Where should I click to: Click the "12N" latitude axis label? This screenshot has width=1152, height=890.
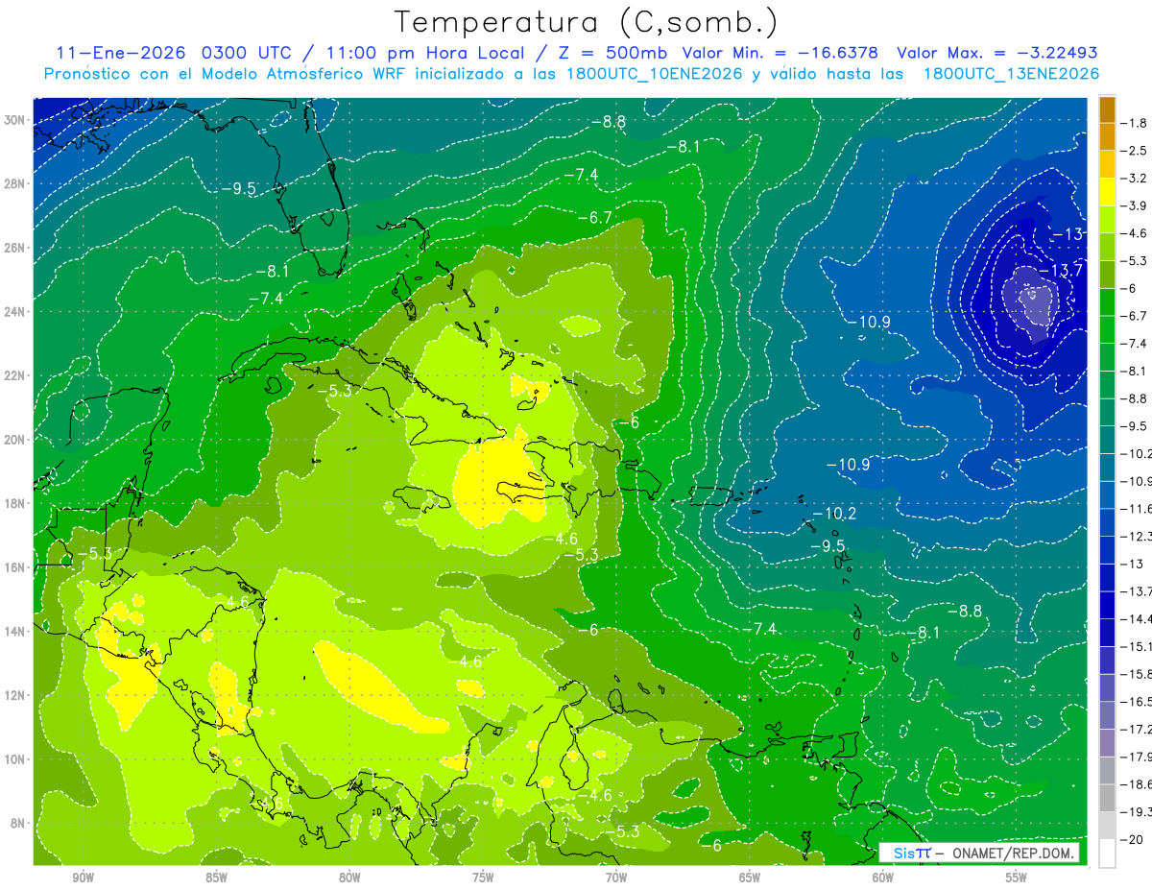click(x=13, y=695)
